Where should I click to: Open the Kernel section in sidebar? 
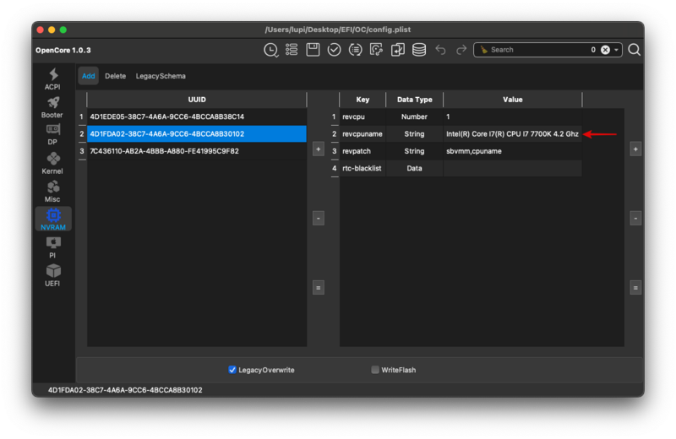point(52,163)
